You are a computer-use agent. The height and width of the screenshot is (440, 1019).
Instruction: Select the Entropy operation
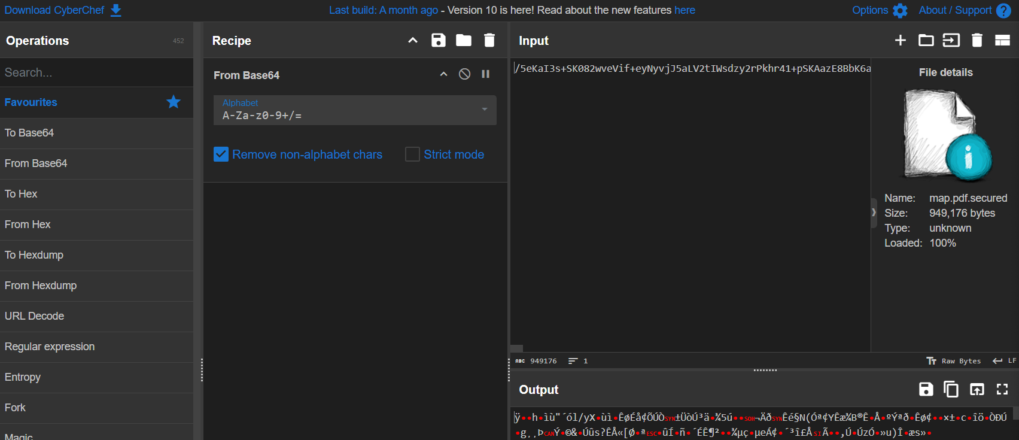(x=96, y=377)
